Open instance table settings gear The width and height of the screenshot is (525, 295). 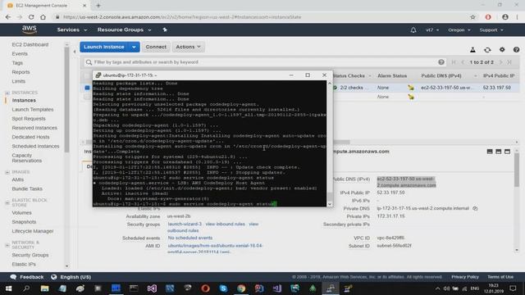(502, 49)
